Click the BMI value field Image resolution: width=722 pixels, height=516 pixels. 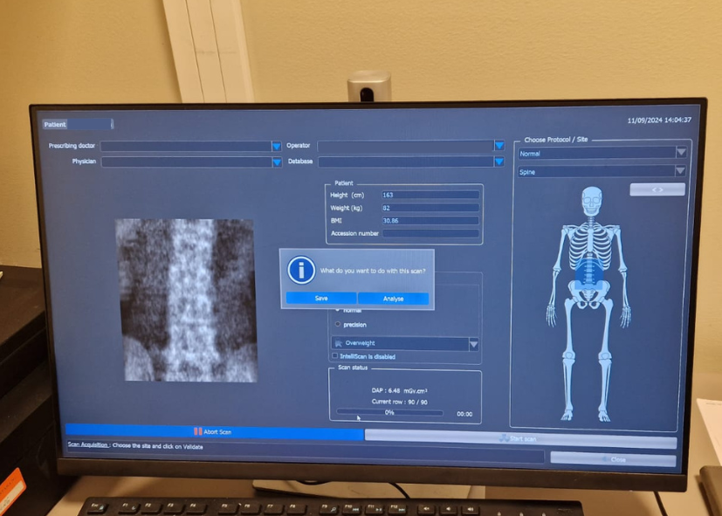point(430,221)
